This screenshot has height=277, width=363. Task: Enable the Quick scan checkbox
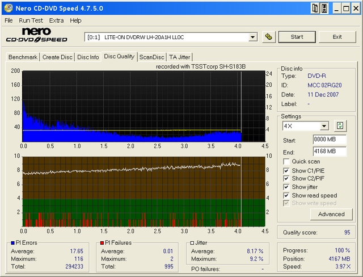(286, 161)
